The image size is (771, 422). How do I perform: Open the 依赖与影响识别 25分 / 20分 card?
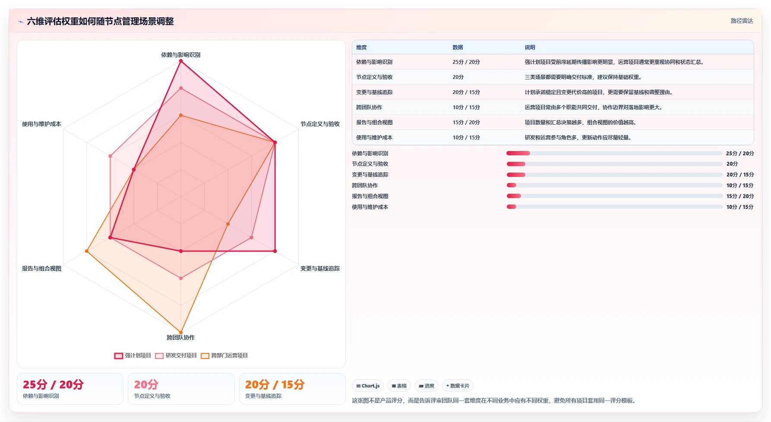coord(70,389)
